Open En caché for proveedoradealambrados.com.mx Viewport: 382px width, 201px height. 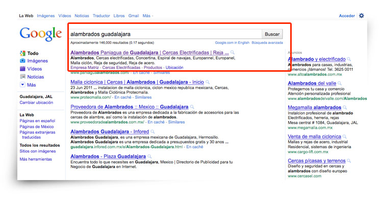[156, 122]
